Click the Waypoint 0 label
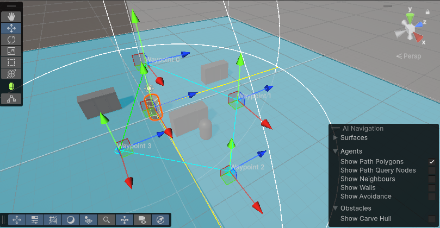The width and height of the screenshot is (440, 228). [x=163, y=60]
